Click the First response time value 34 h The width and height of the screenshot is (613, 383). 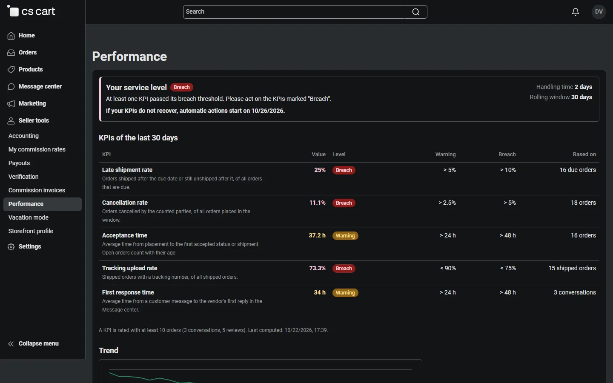click(320, 292)
